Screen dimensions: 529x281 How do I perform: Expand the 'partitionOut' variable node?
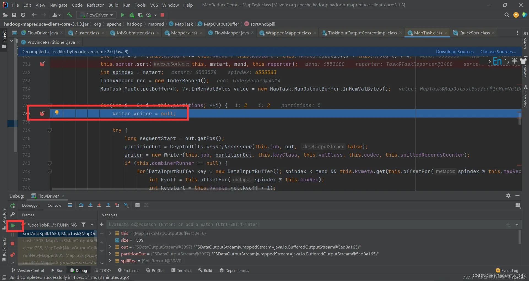click(110, 254)
